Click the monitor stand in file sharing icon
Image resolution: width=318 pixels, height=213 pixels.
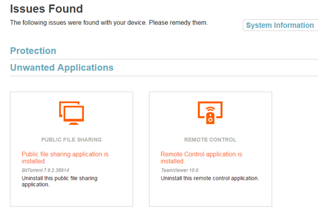coord(74,124)
